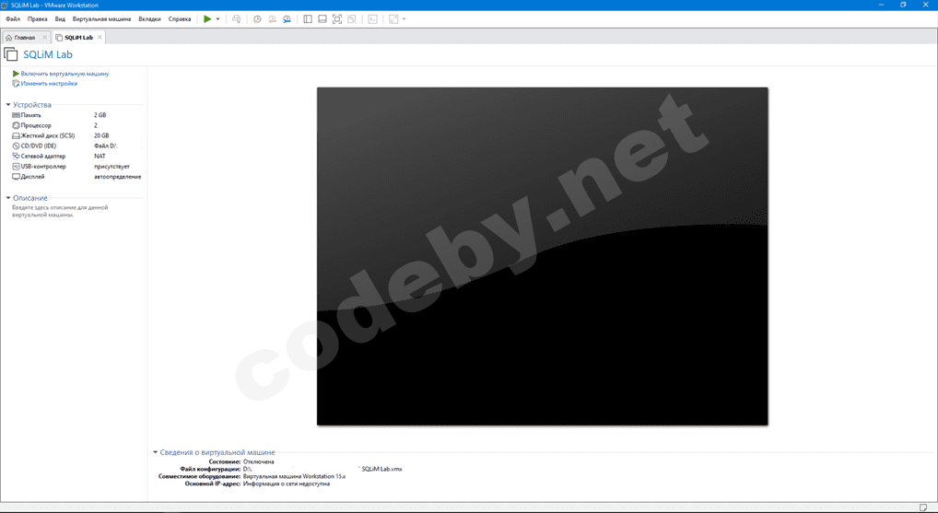Click the Жесткий диск device icon
Viewport: 938px width, 513px height.
17,135
